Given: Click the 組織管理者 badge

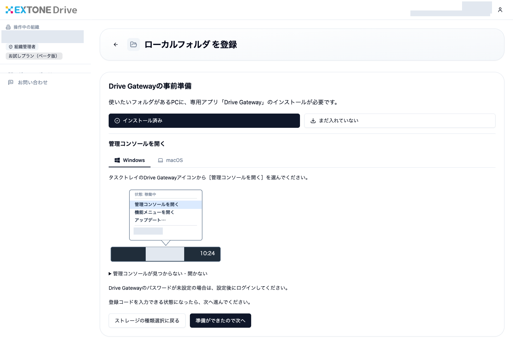Looking at the screenshot, I should coord(22,47).
